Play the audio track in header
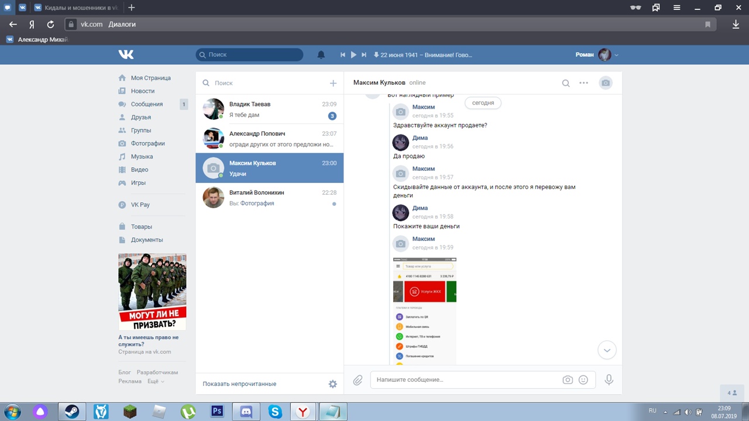Image resolution: width=749 pixels, height=421 pixels. (x=353, y=55)
